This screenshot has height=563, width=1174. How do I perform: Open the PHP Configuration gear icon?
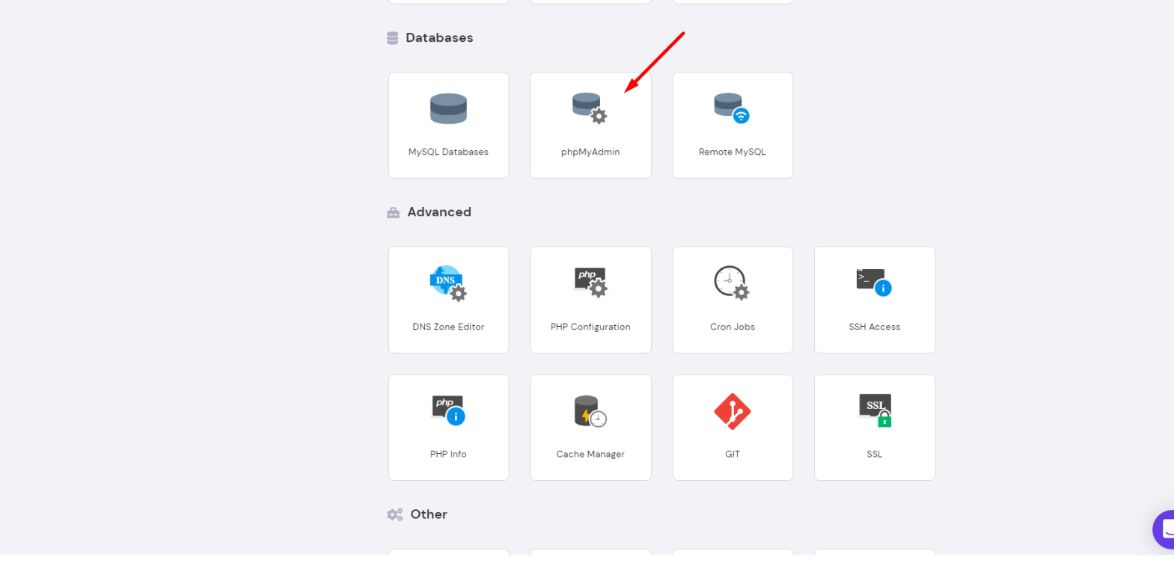[x=590, y=283]
